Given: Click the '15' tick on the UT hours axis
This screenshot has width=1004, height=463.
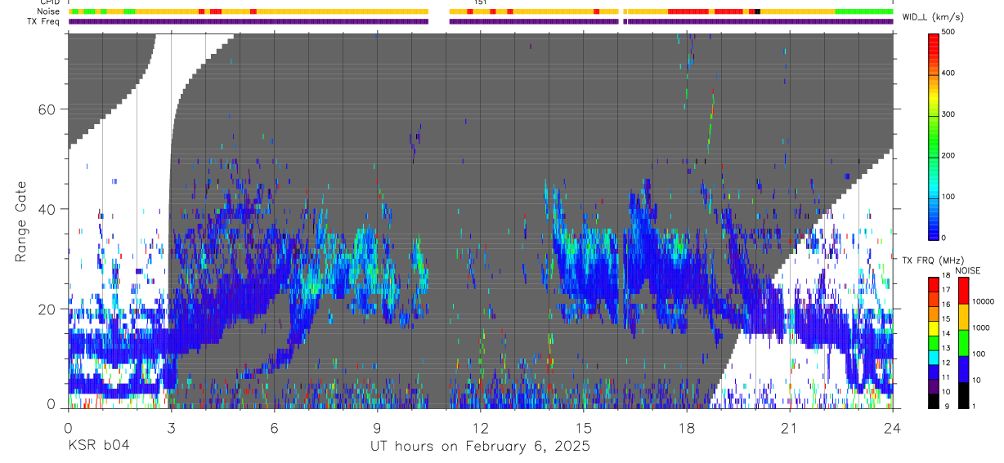Looking at the screenshot, I should (584, 427).
